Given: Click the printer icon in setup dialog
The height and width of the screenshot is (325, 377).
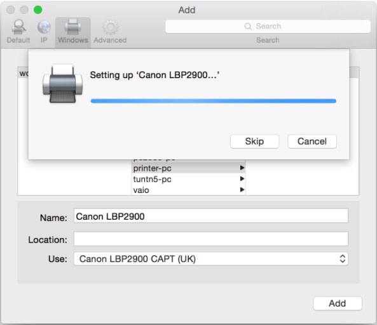Looking at the screenshot, I should pos(62,84).
